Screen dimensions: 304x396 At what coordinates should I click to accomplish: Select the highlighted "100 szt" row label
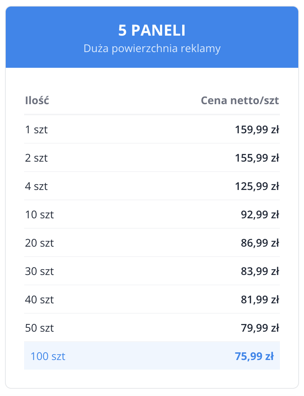pyautogui.click(x=48, y=357)
